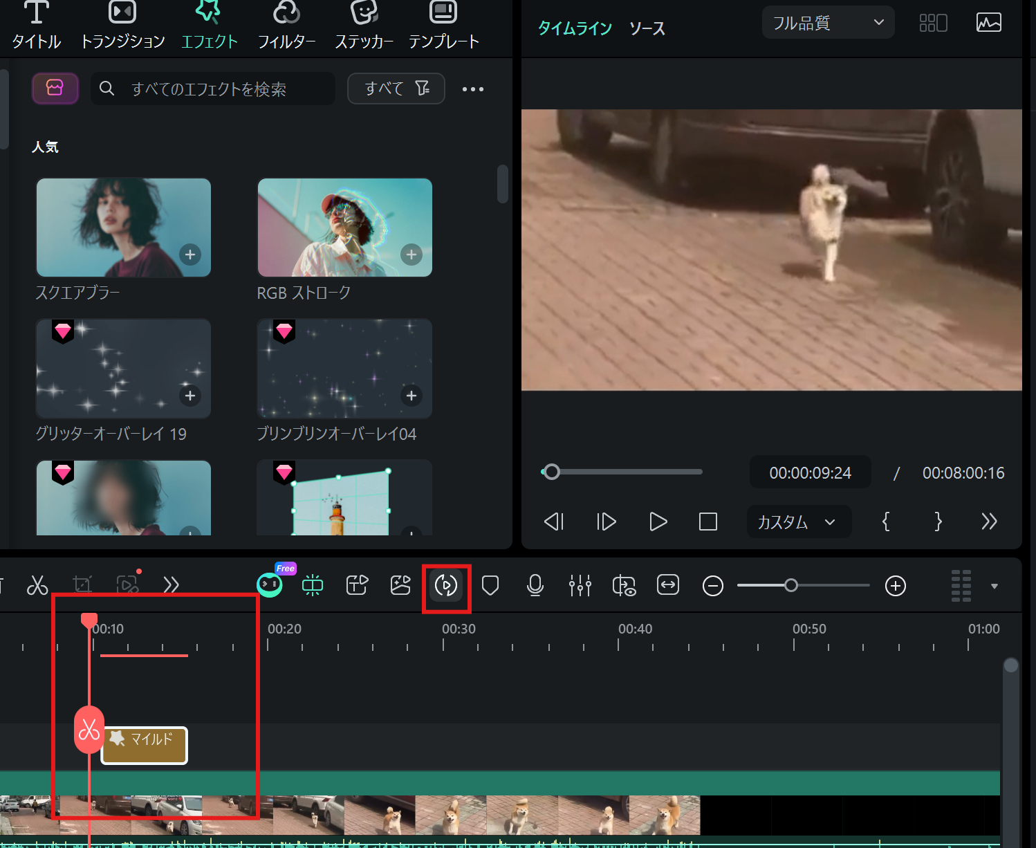Open the effects store icon beside search
The width and height of the screenshot is (1036, 848).
[55, 89]
